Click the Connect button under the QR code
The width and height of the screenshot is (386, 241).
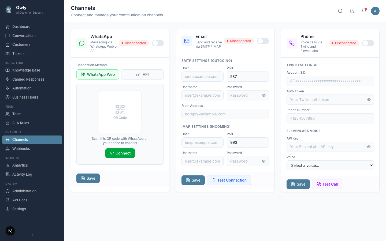[x=120, y=153]
